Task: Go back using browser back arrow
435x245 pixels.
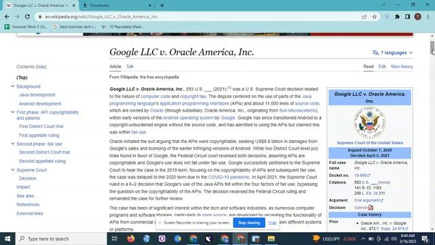Action: (x=7, y=16)
